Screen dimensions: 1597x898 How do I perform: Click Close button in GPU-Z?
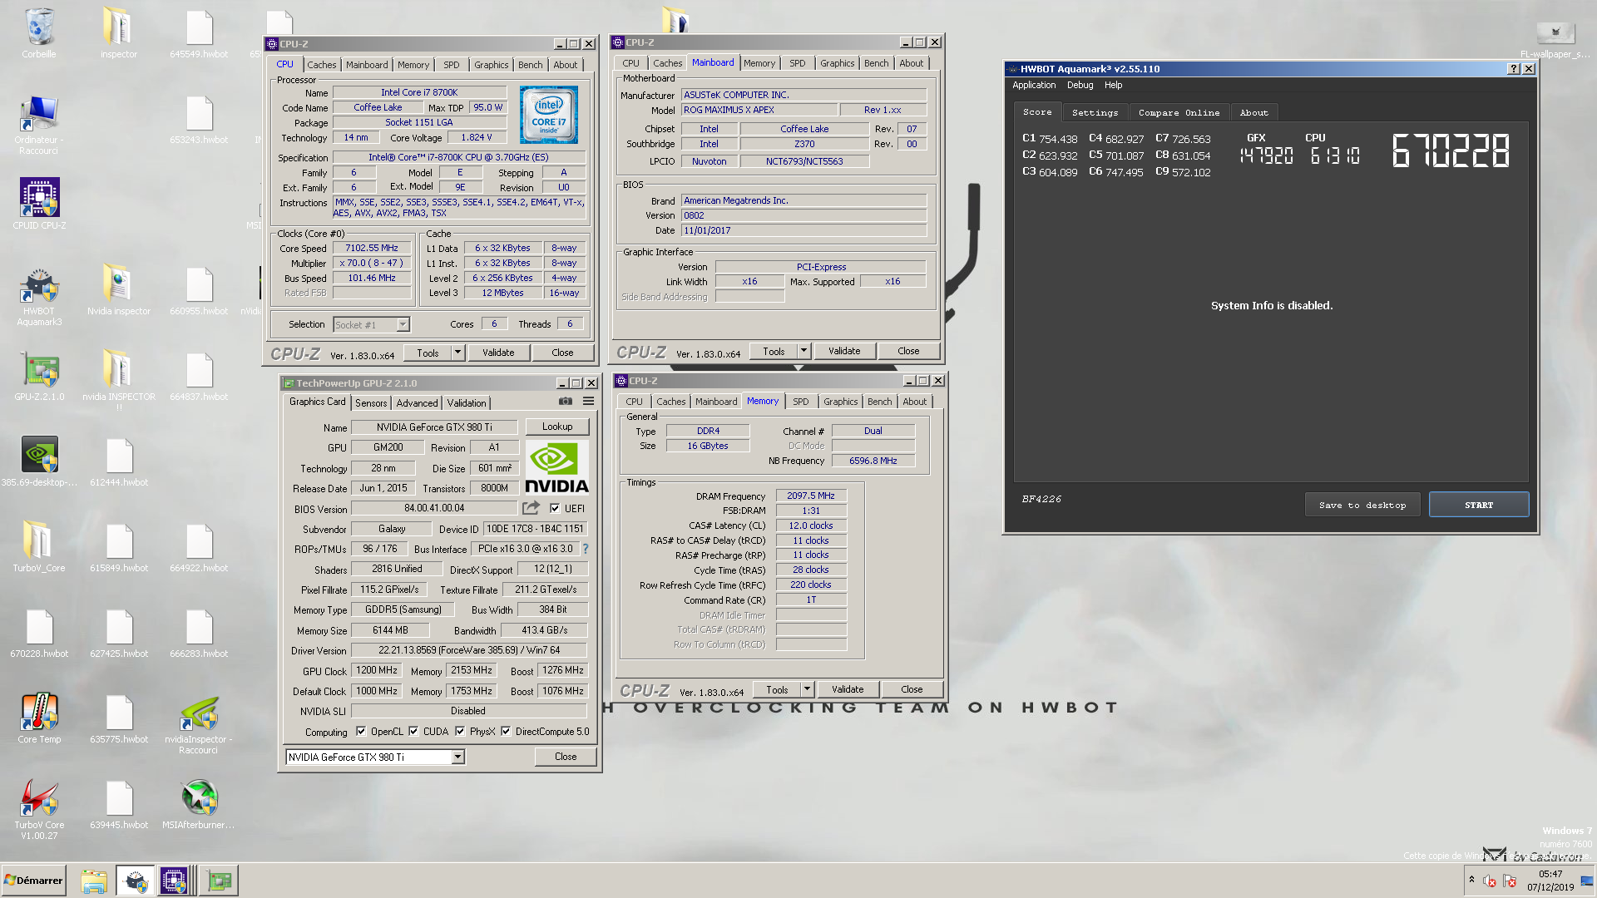(x=566, y=757)
